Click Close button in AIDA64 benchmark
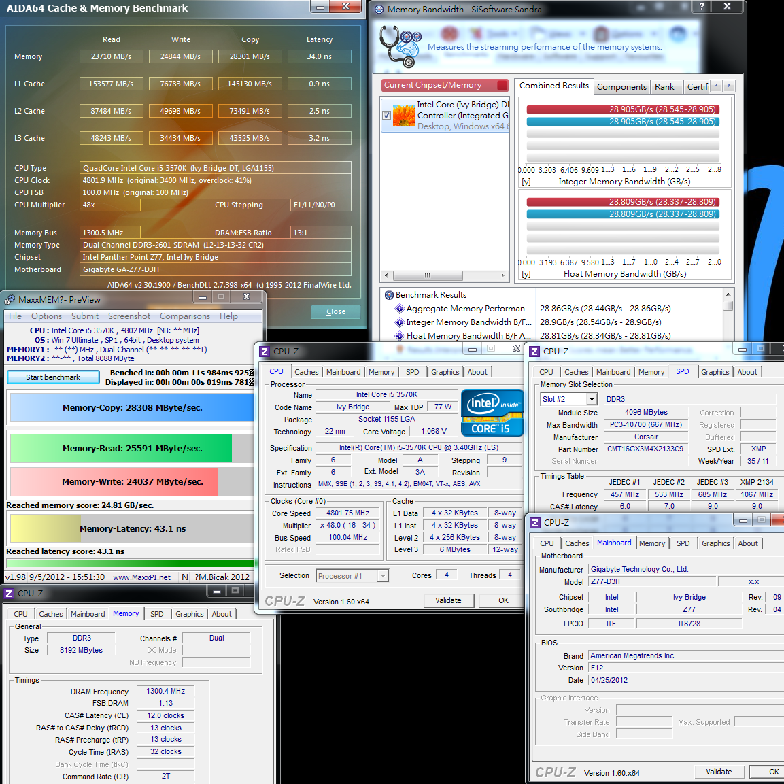The height and width of the screenshot is (784, 784). (335, 311)
